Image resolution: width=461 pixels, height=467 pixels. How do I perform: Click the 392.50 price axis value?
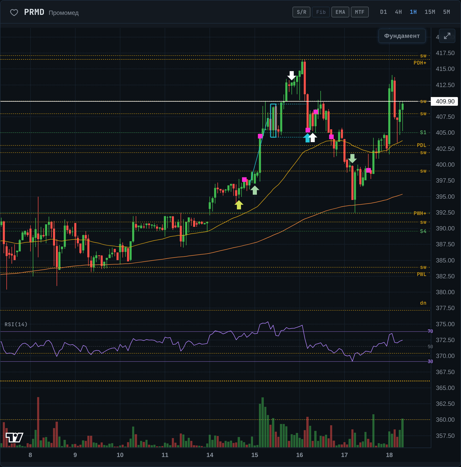445,213
